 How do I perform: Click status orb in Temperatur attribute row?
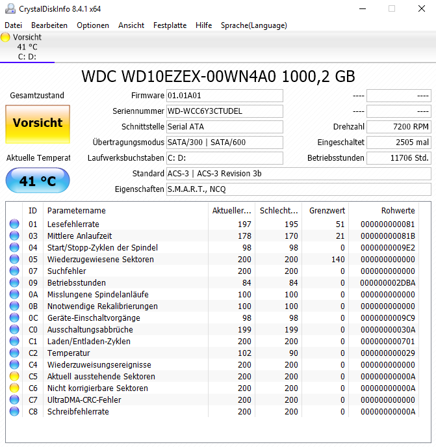coord(14,353)
